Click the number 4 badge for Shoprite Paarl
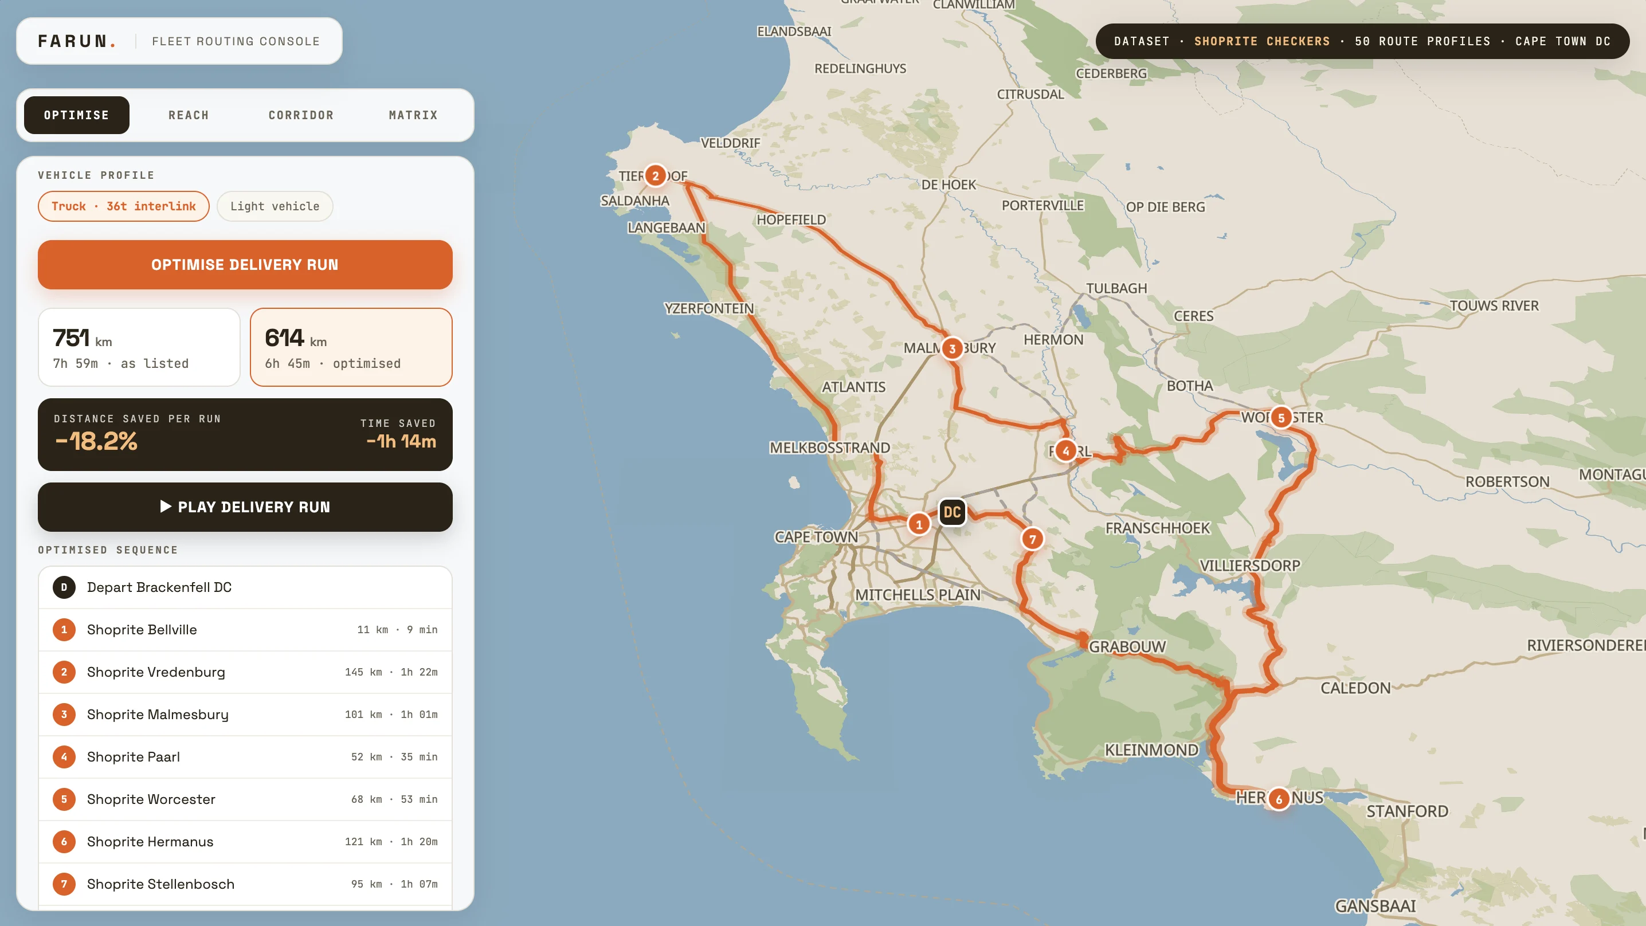Image resolution: width=1646 pixels, height=926 pixels. (64, 756)
